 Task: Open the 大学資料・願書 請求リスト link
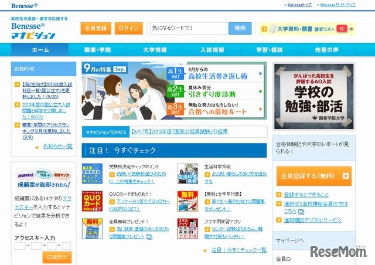(305, 29)
